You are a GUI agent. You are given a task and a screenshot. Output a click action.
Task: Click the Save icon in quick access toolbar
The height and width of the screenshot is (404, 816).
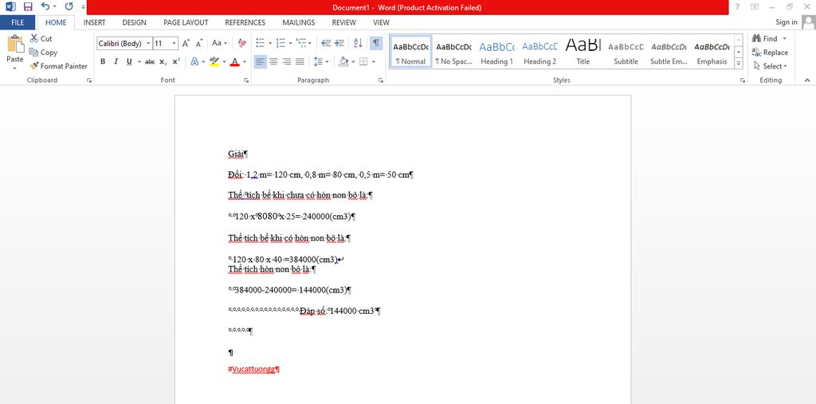pos(28,6)
